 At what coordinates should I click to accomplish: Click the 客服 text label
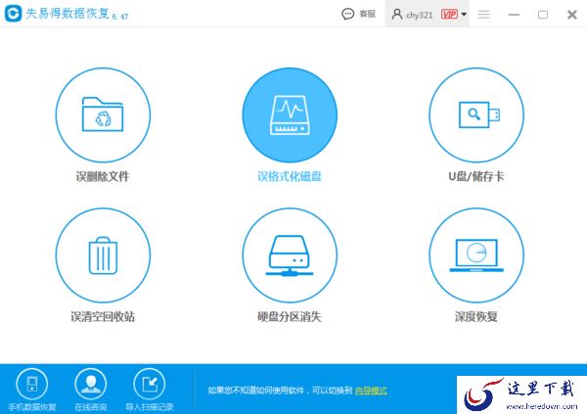click(367, 15)
